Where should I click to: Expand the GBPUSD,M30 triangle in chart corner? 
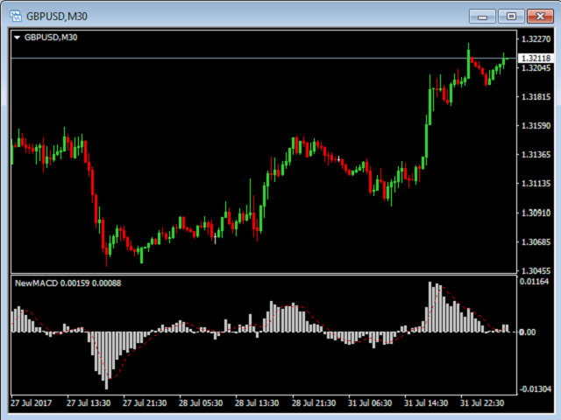coord(18,37)
